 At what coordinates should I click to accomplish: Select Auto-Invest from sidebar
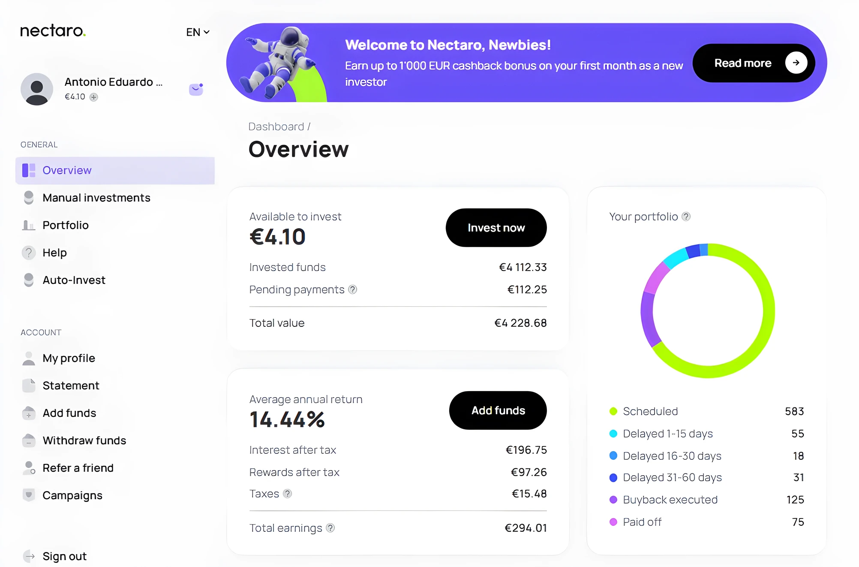74,280
